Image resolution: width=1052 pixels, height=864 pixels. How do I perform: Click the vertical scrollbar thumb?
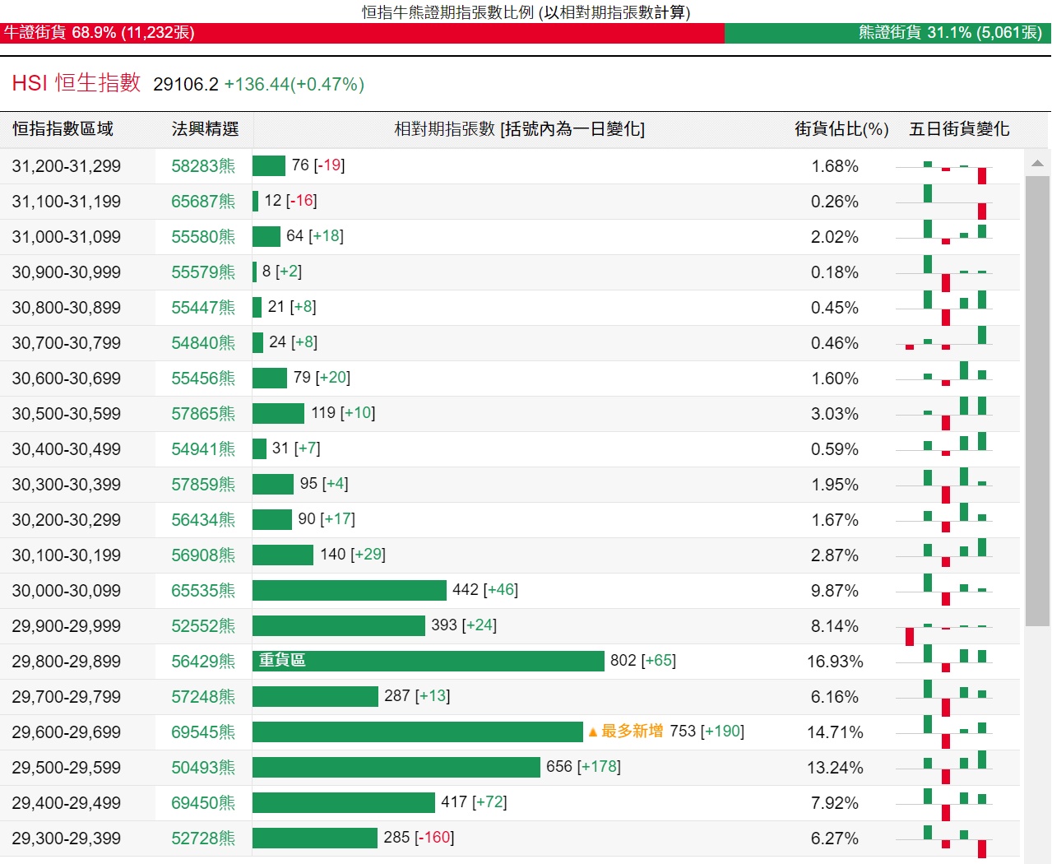pyautogui.click(x=1037, y=401)
